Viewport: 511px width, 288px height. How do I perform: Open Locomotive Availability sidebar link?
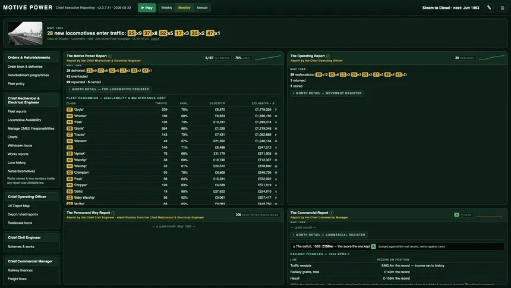click(24, 120)
